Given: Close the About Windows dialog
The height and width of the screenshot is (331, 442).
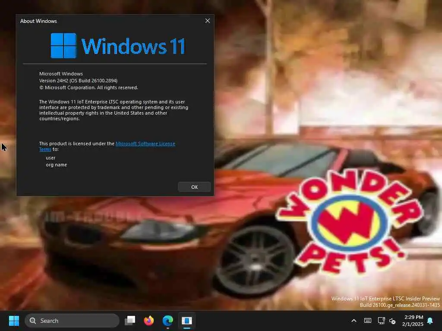Looking at the screenshot, I should 208,21.
